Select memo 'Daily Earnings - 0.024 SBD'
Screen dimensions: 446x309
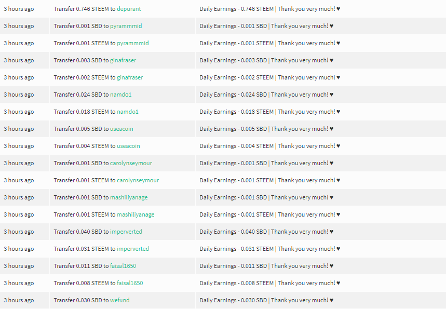(233, 95)
